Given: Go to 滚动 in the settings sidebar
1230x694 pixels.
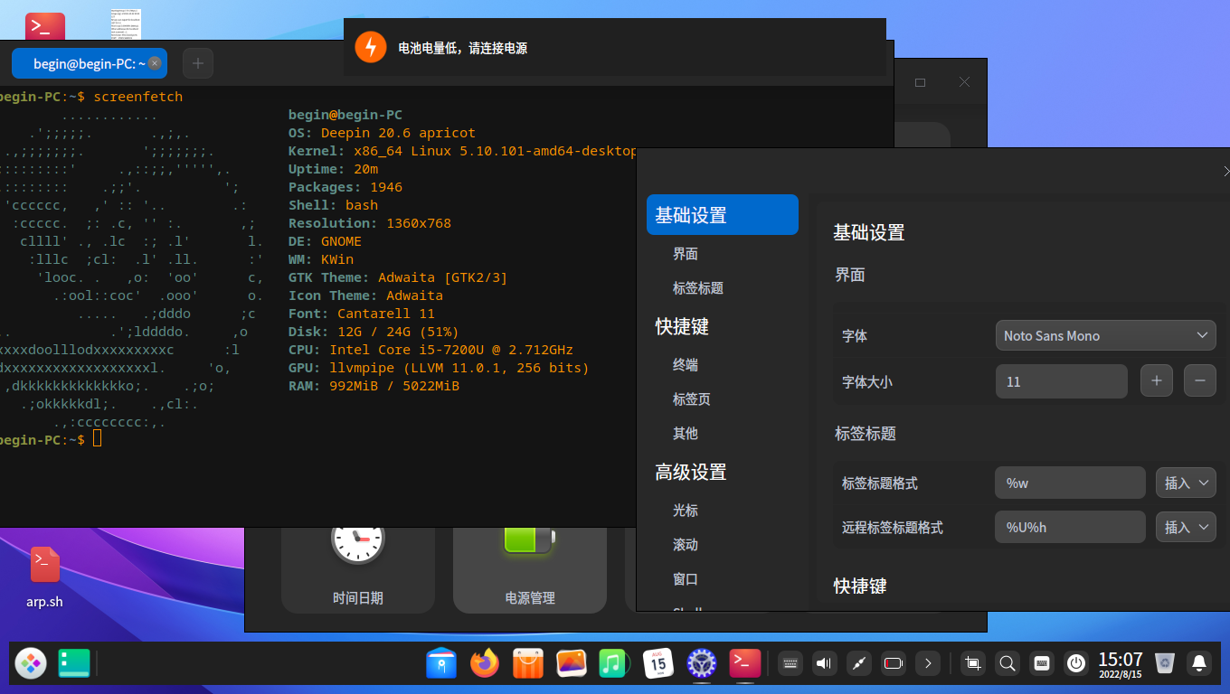Looking at the screenshot, I should [686, 545].
